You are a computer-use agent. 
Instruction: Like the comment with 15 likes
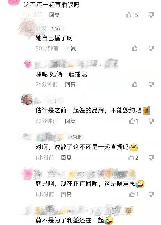coord(128,15)
